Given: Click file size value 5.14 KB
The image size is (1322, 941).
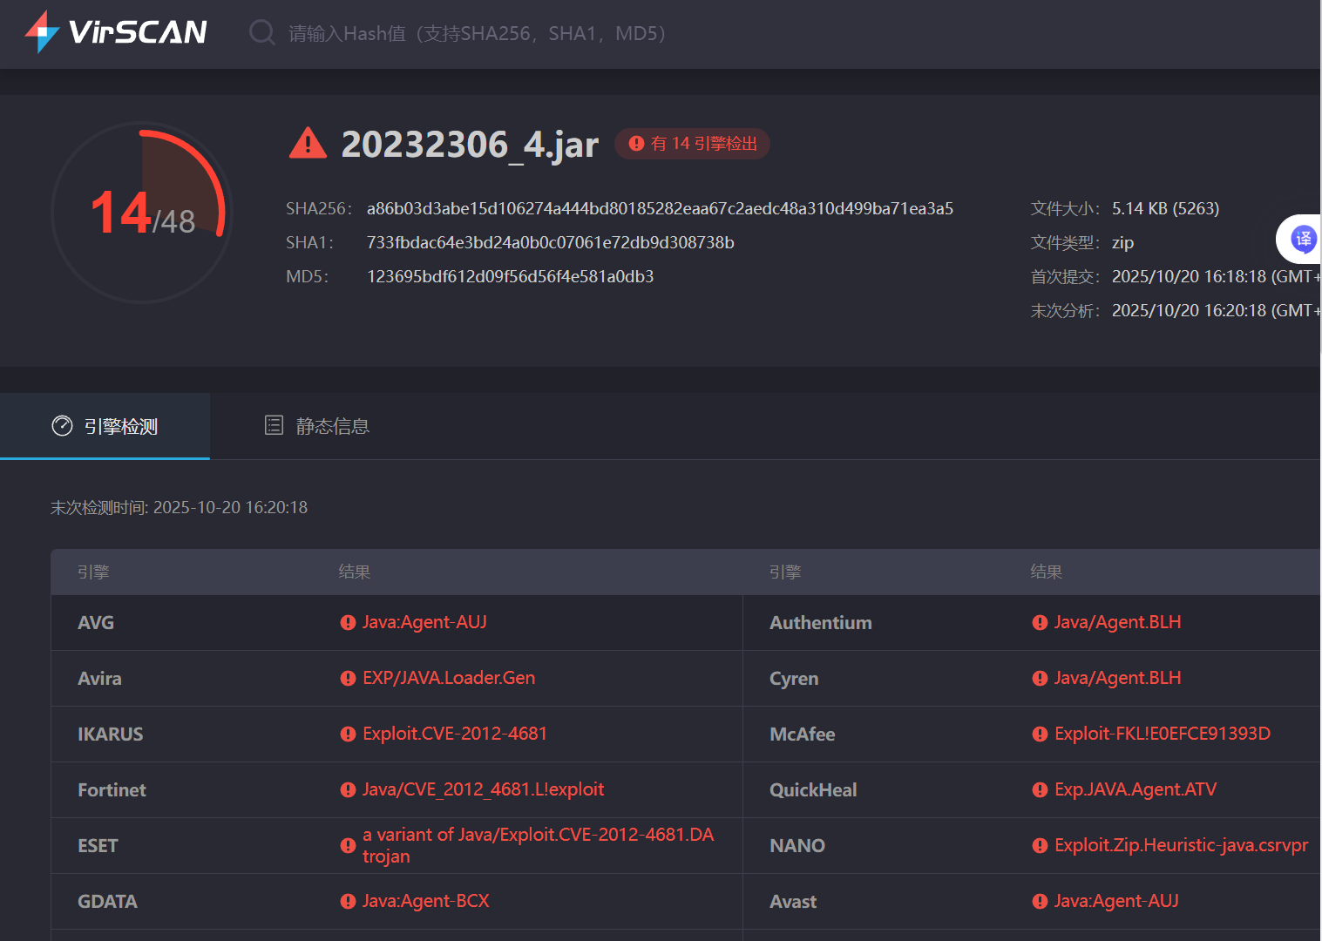Looking at the screenshot, I should (x=1165, y=208).
